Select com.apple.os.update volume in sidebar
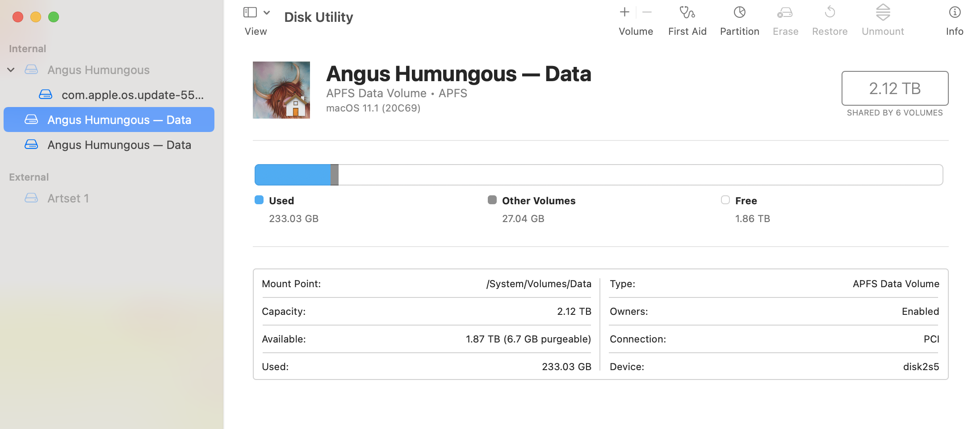This screenshot has width=972, height=429. pos(132,95)
